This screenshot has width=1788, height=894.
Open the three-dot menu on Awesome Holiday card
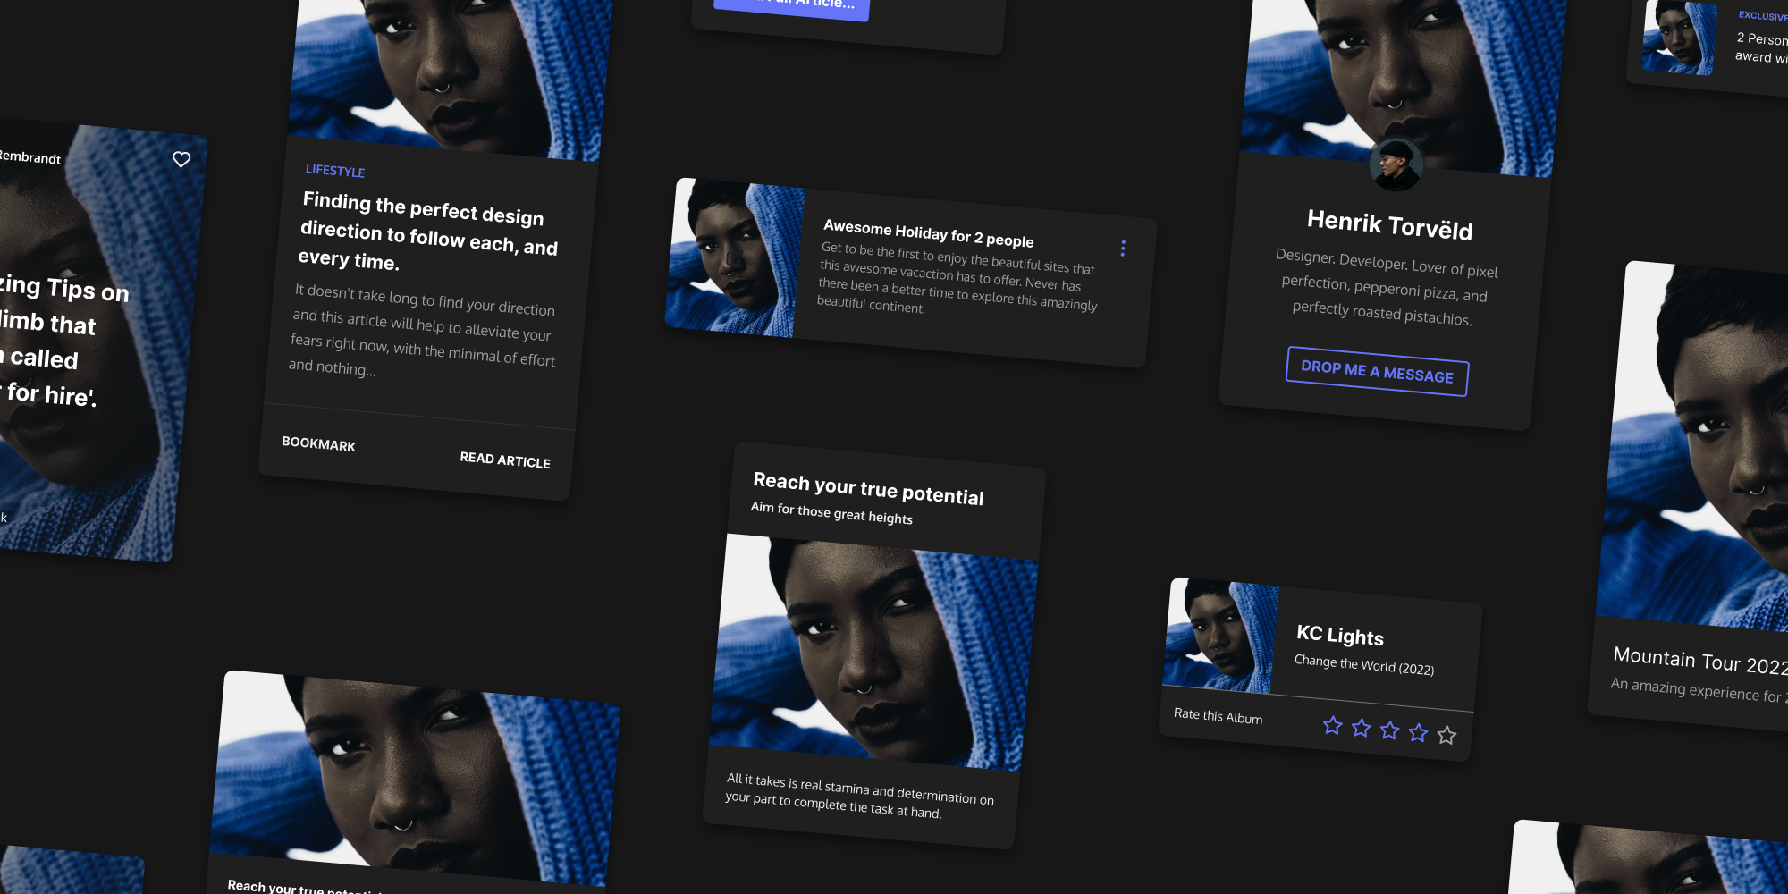click(1123, 249)
